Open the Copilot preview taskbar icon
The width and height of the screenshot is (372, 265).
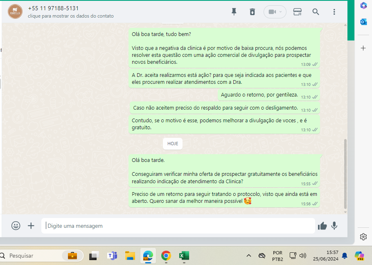tap(359, 256)
